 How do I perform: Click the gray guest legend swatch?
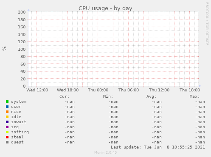click(x=7, y=142)
